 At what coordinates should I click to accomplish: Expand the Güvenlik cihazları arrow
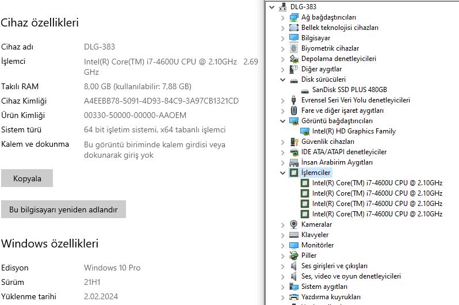tap(283, 142)
